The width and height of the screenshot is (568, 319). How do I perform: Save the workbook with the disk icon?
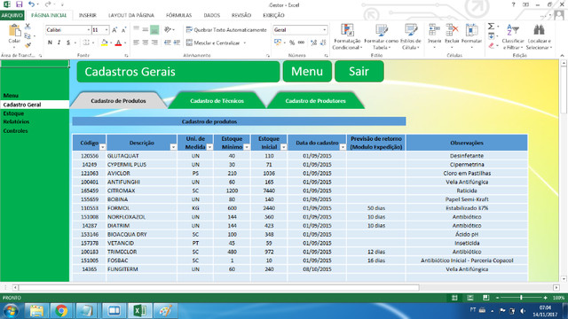click(19, 4)
